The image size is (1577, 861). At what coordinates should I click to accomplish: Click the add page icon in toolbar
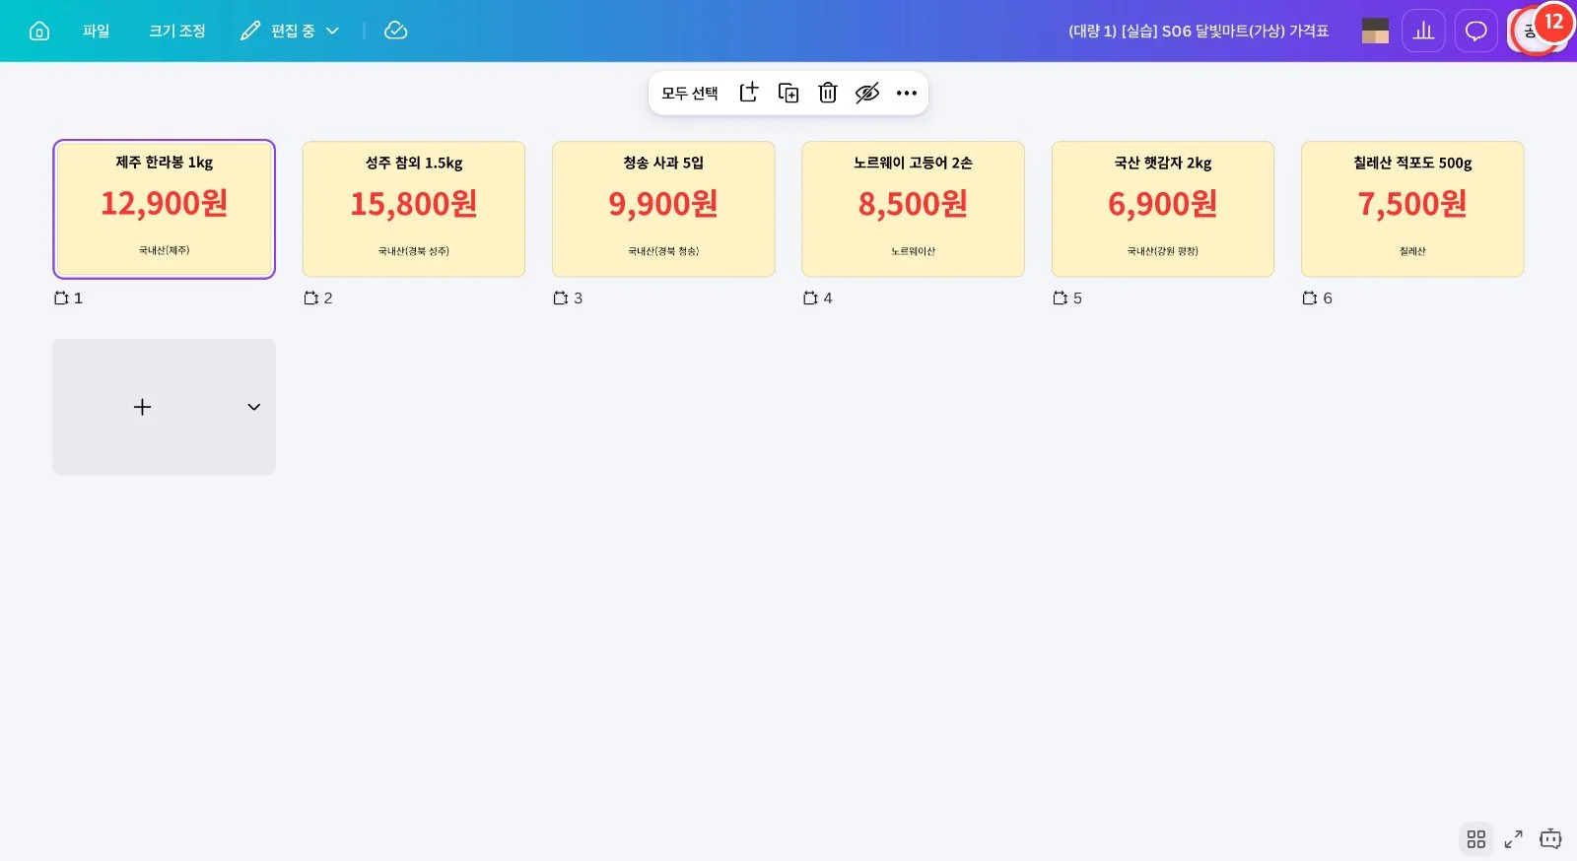tap(749, 93)
